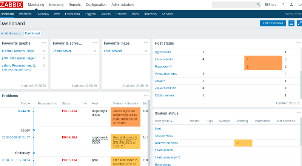The height and width of the screenshot is (166, 302).
Task: Click the sign out power icon
Action: (300, 5)
